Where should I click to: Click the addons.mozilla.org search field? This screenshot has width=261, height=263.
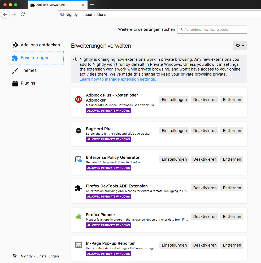click(215, 29)
